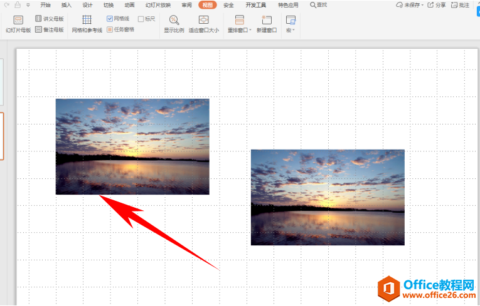480x306 pixels.
Task: Click the 讲义母版 handout master icon
Action: 39,19
